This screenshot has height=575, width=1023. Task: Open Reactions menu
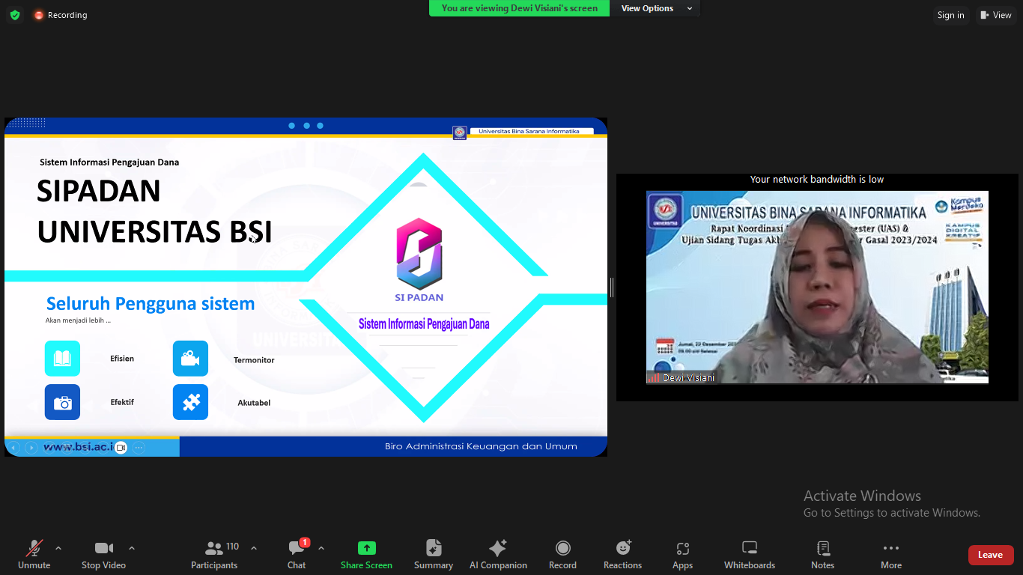click(622, 555)
